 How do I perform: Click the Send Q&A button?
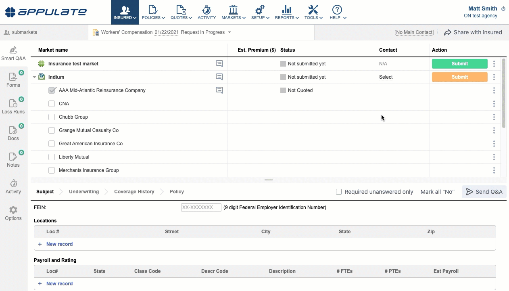click(484, 192)
